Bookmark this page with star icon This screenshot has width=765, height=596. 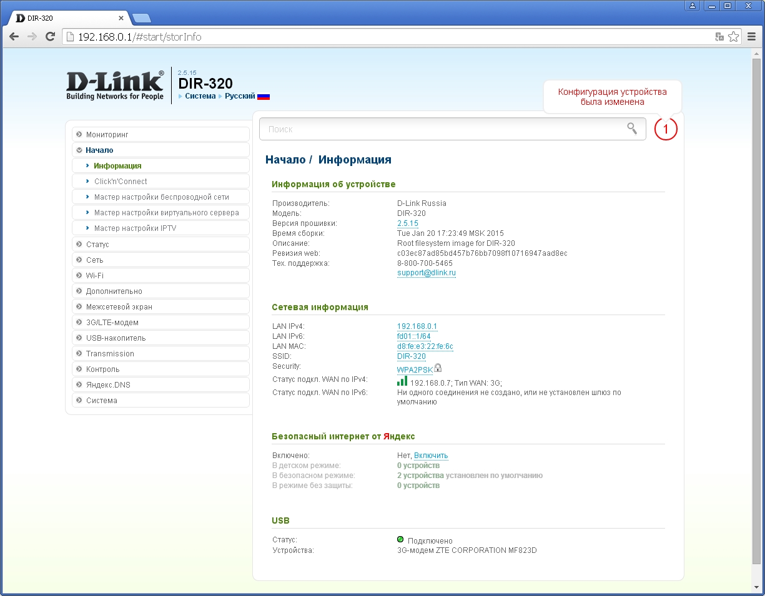[x=733, y=37]
